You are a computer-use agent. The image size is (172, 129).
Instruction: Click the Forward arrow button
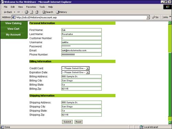coord(19,12)
